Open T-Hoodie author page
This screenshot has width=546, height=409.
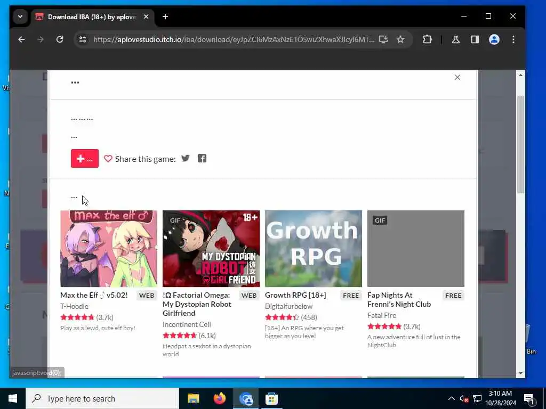pyautogui.click(x=74, y=306)
